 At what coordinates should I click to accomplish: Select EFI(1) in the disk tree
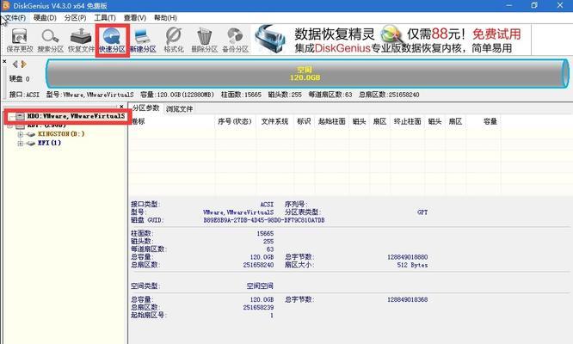[49, 143]
